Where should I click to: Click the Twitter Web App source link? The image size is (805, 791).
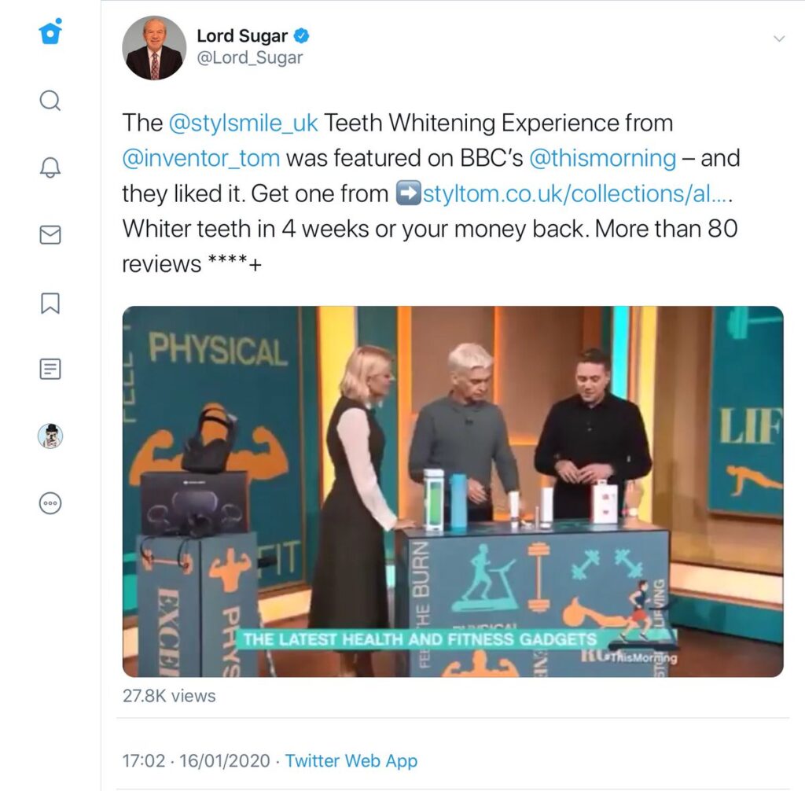tap(351, 760)
